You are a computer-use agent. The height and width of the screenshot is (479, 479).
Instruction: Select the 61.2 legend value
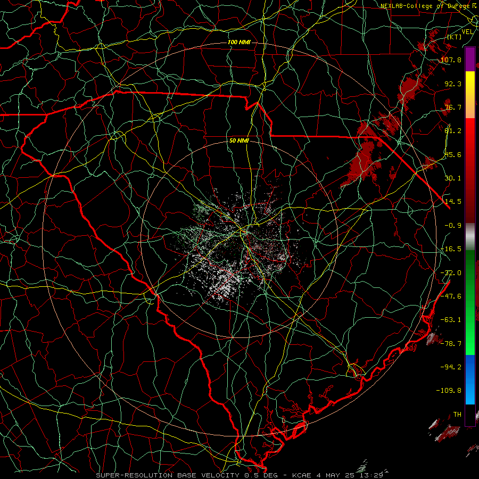coord(453,131)
